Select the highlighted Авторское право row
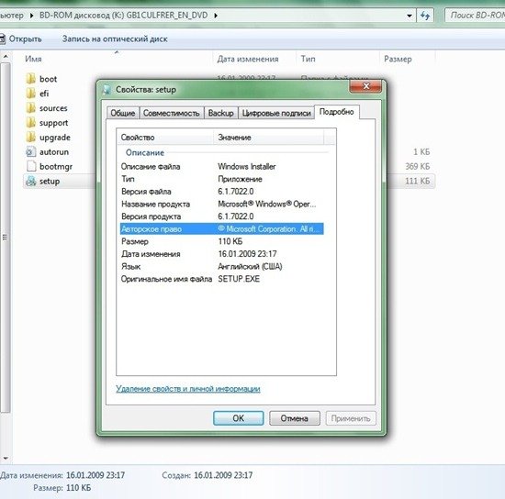This screenshot has height=499, width=505. point(221,229)
